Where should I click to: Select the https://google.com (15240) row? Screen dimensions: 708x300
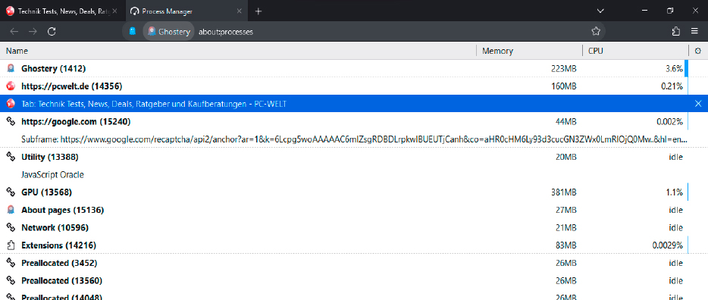click(x=354, y=121)
